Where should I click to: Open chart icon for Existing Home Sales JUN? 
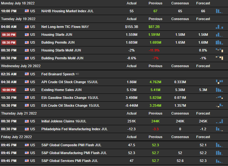pos(219,90)
